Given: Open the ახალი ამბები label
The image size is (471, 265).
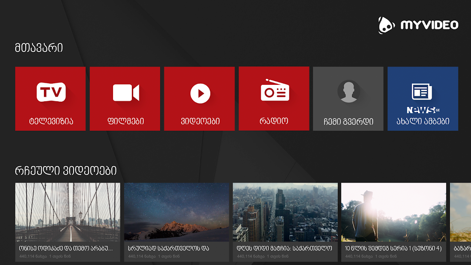Looking at the screenshot, I should 423,121.
